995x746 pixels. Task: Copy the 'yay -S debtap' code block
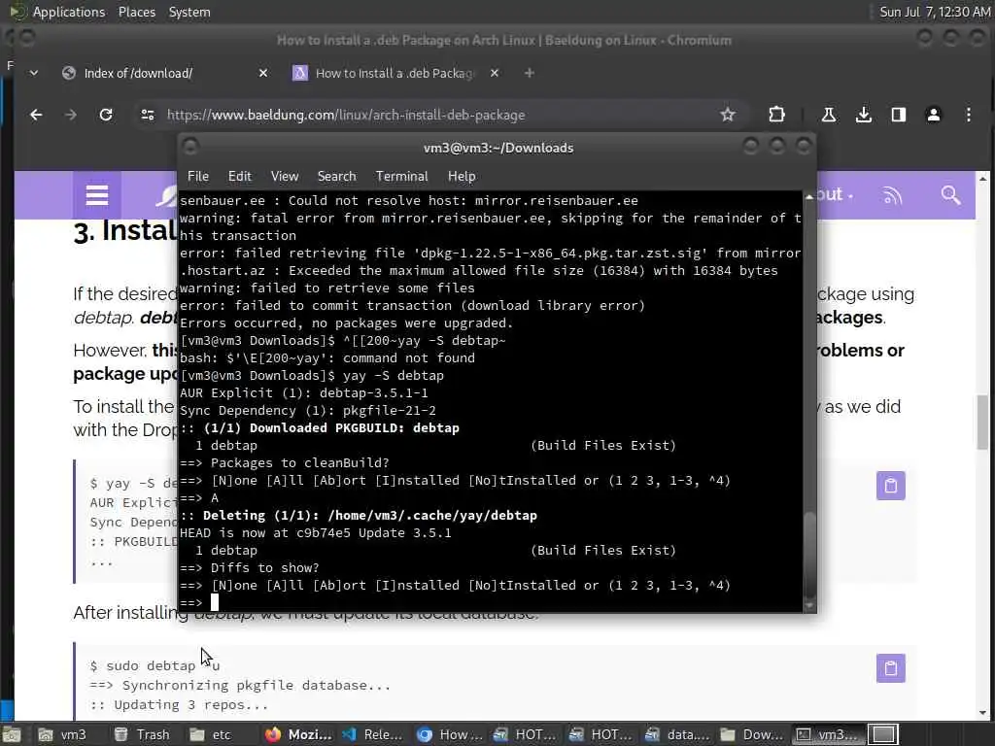point(890,486)
